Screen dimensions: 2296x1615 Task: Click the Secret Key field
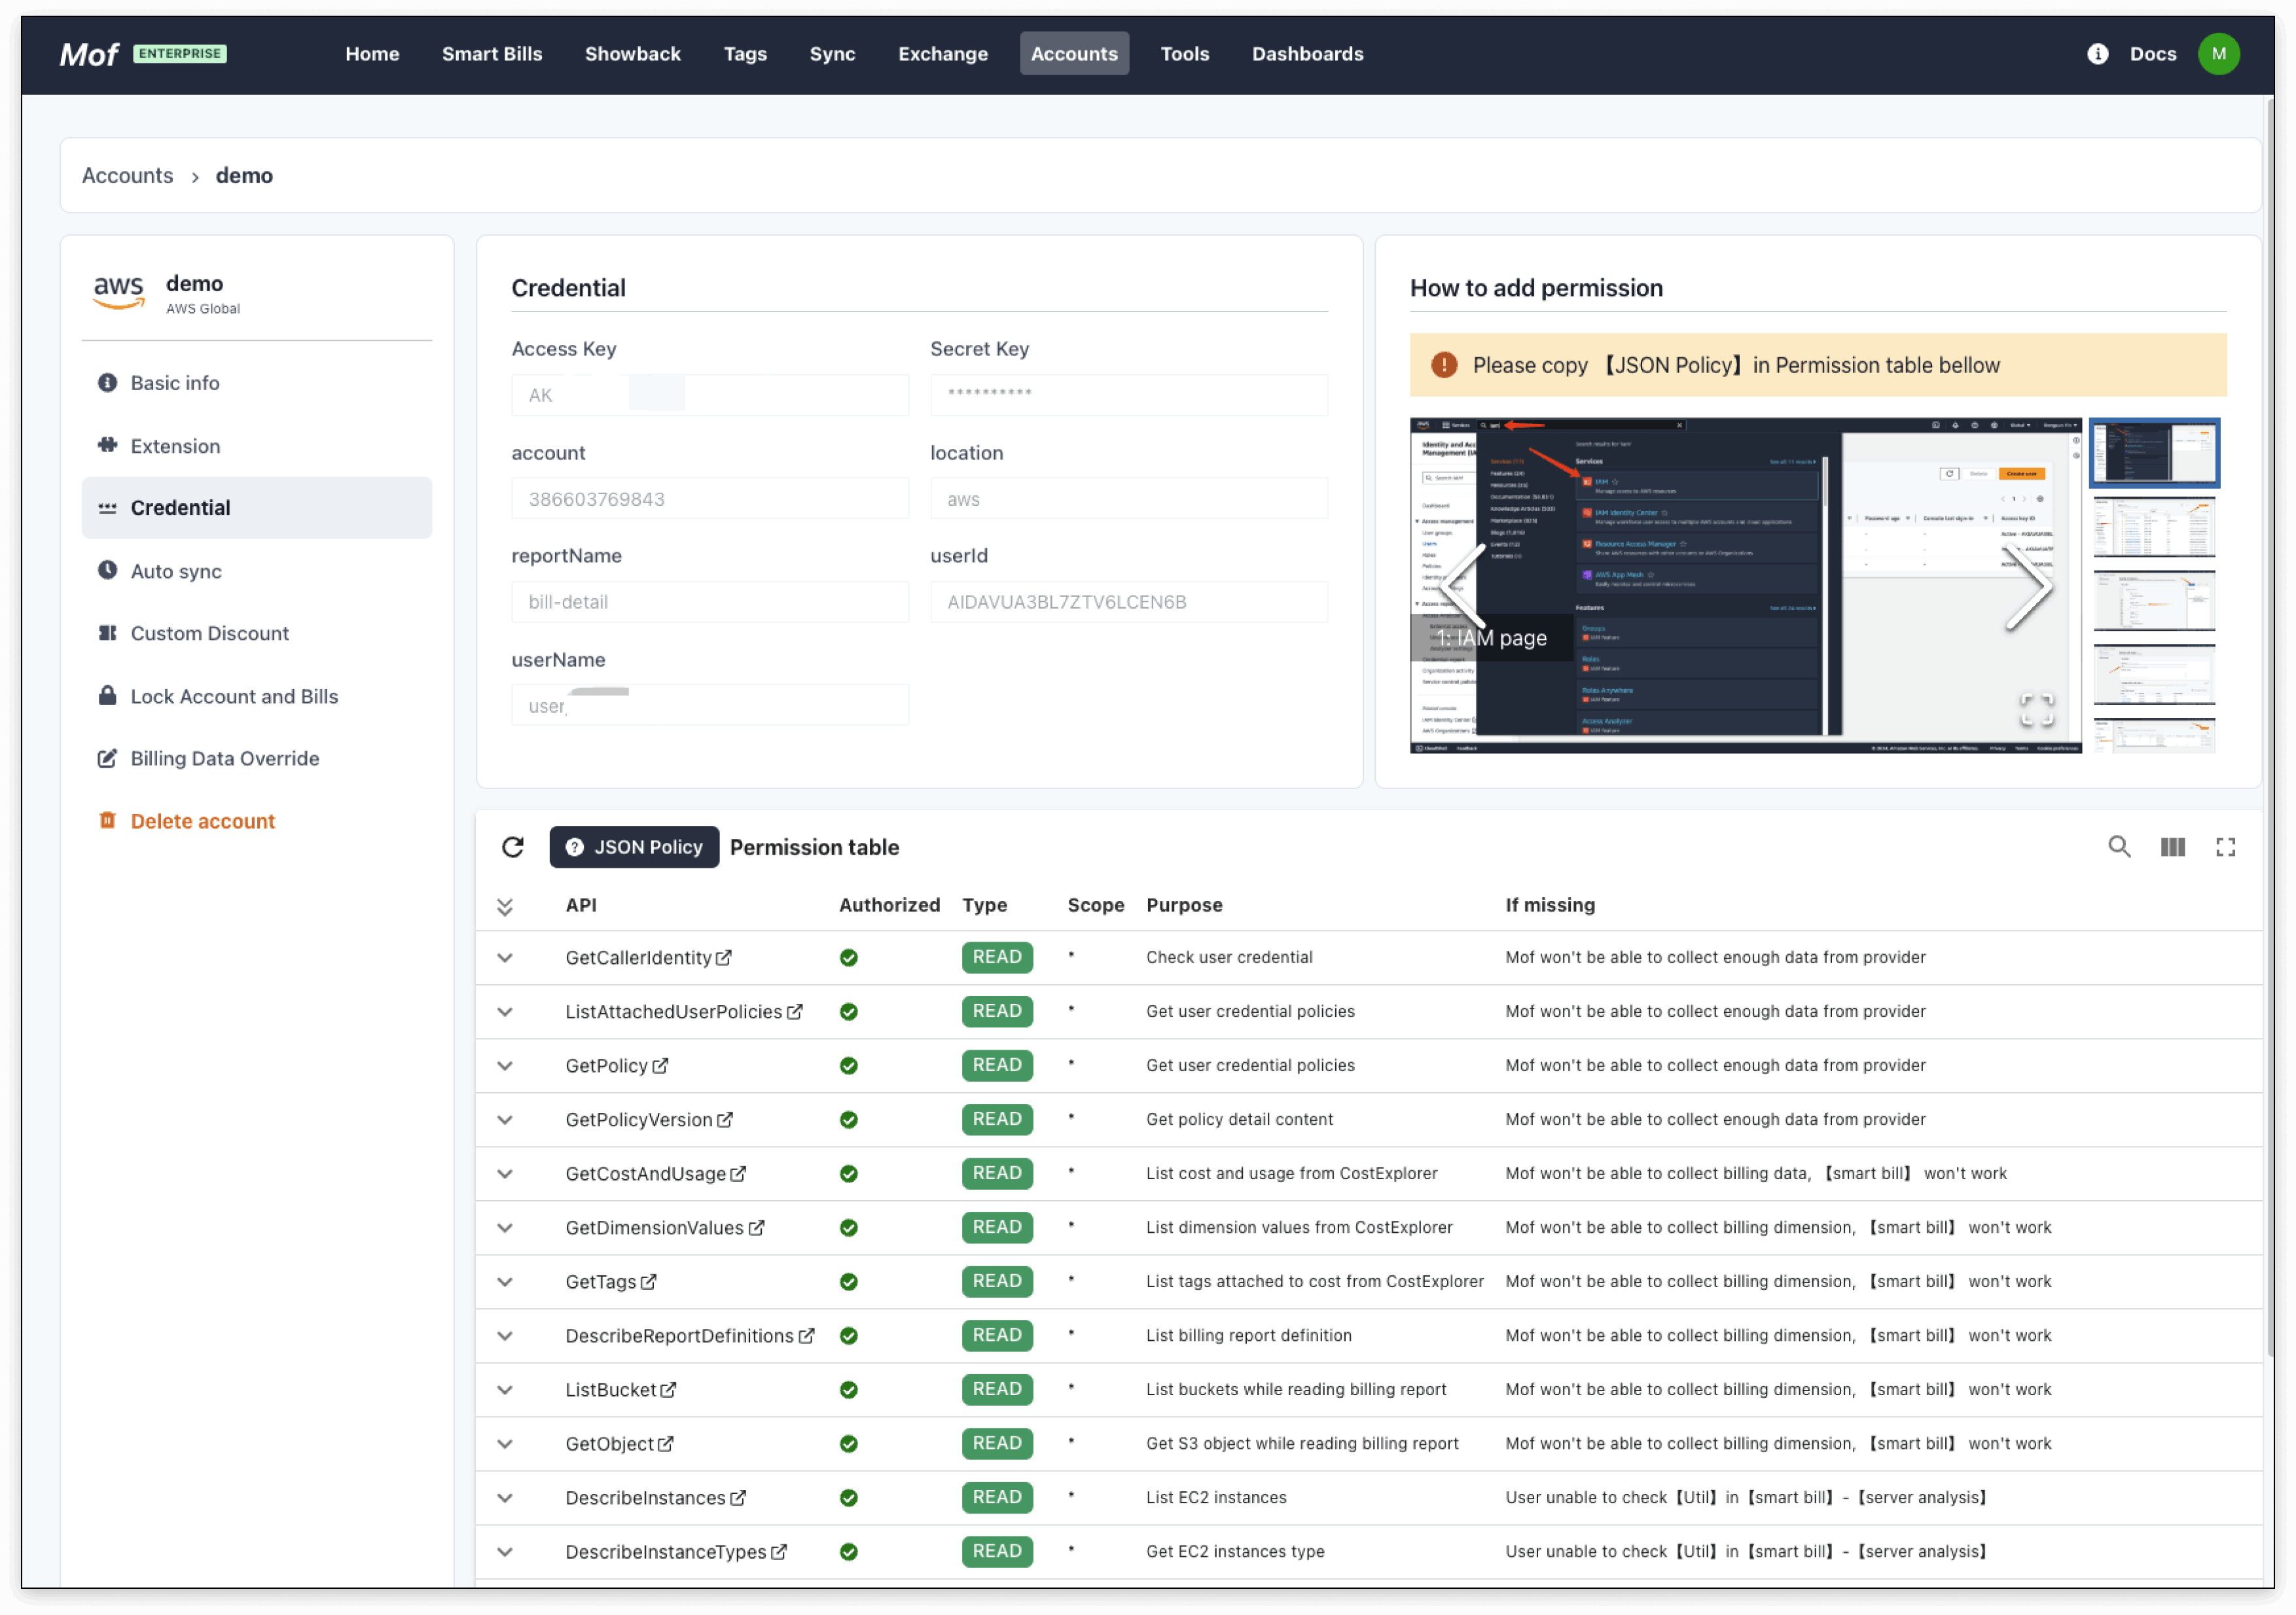[x=1129, y=395]
